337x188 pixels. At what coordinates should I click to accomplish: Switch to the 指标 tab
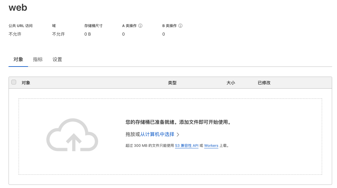[38, 59]
